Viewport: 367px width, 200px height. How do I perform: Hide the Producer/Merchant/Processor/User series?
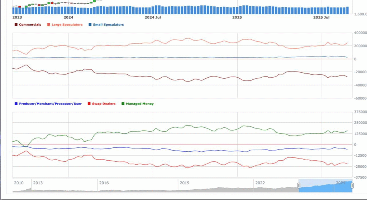(50, 104)
